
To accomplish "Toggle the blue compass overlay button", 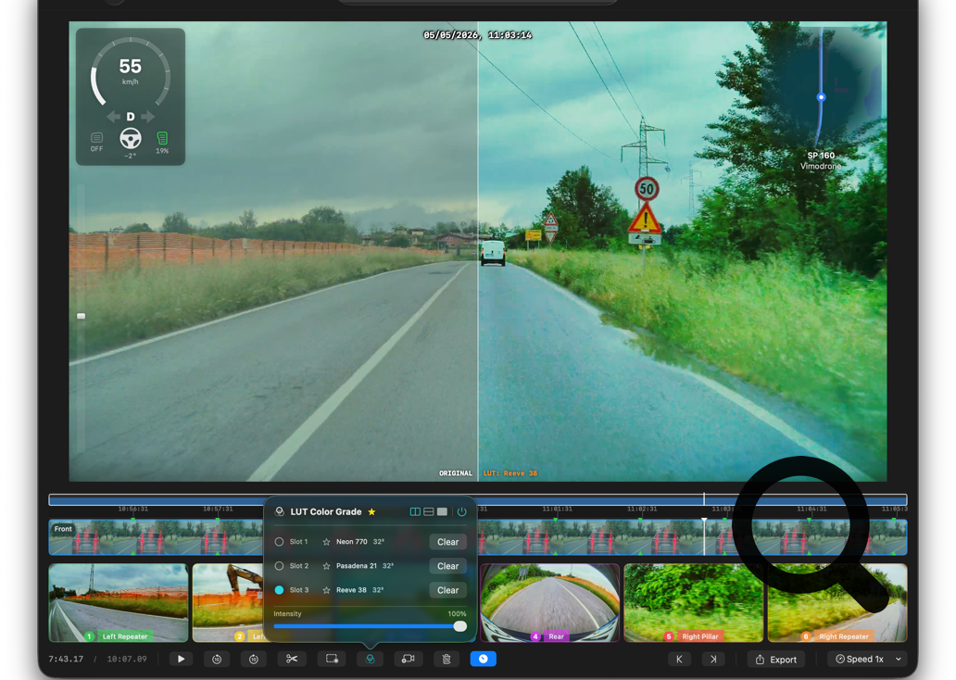I will click(x=483, y=659).
